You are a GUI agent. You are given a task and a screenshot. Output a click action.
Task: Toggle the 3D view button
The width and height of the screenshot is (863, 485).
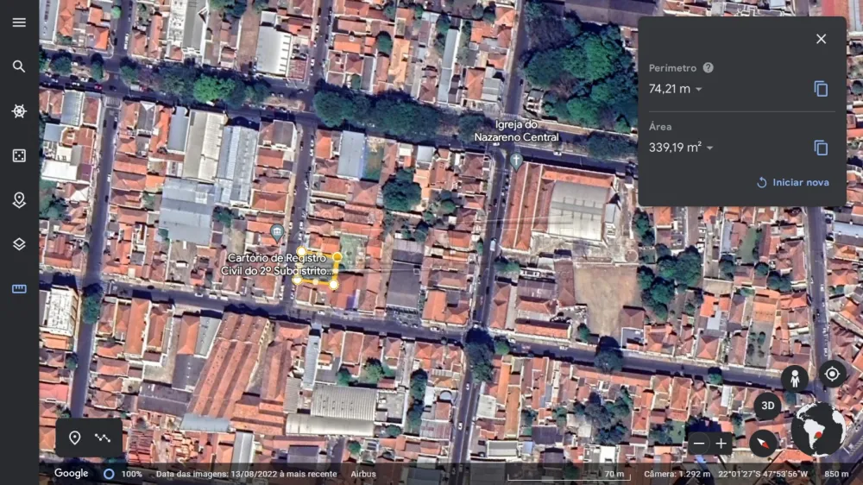tap(767, 406)
